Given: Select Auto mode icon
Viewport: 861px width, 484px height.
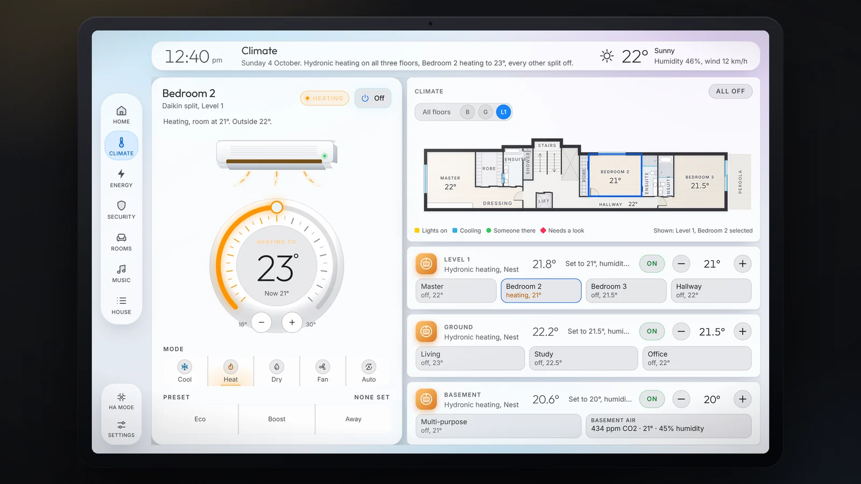Looking at the screenshot, I should [369, 367].
